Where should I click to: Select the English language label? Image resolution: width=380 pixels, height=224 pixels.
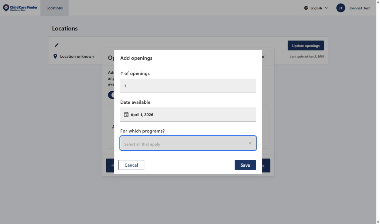[x=316, y=8]
